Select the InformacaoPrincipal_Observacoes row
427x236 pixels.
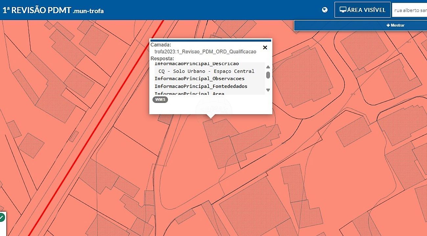(199, 79)
